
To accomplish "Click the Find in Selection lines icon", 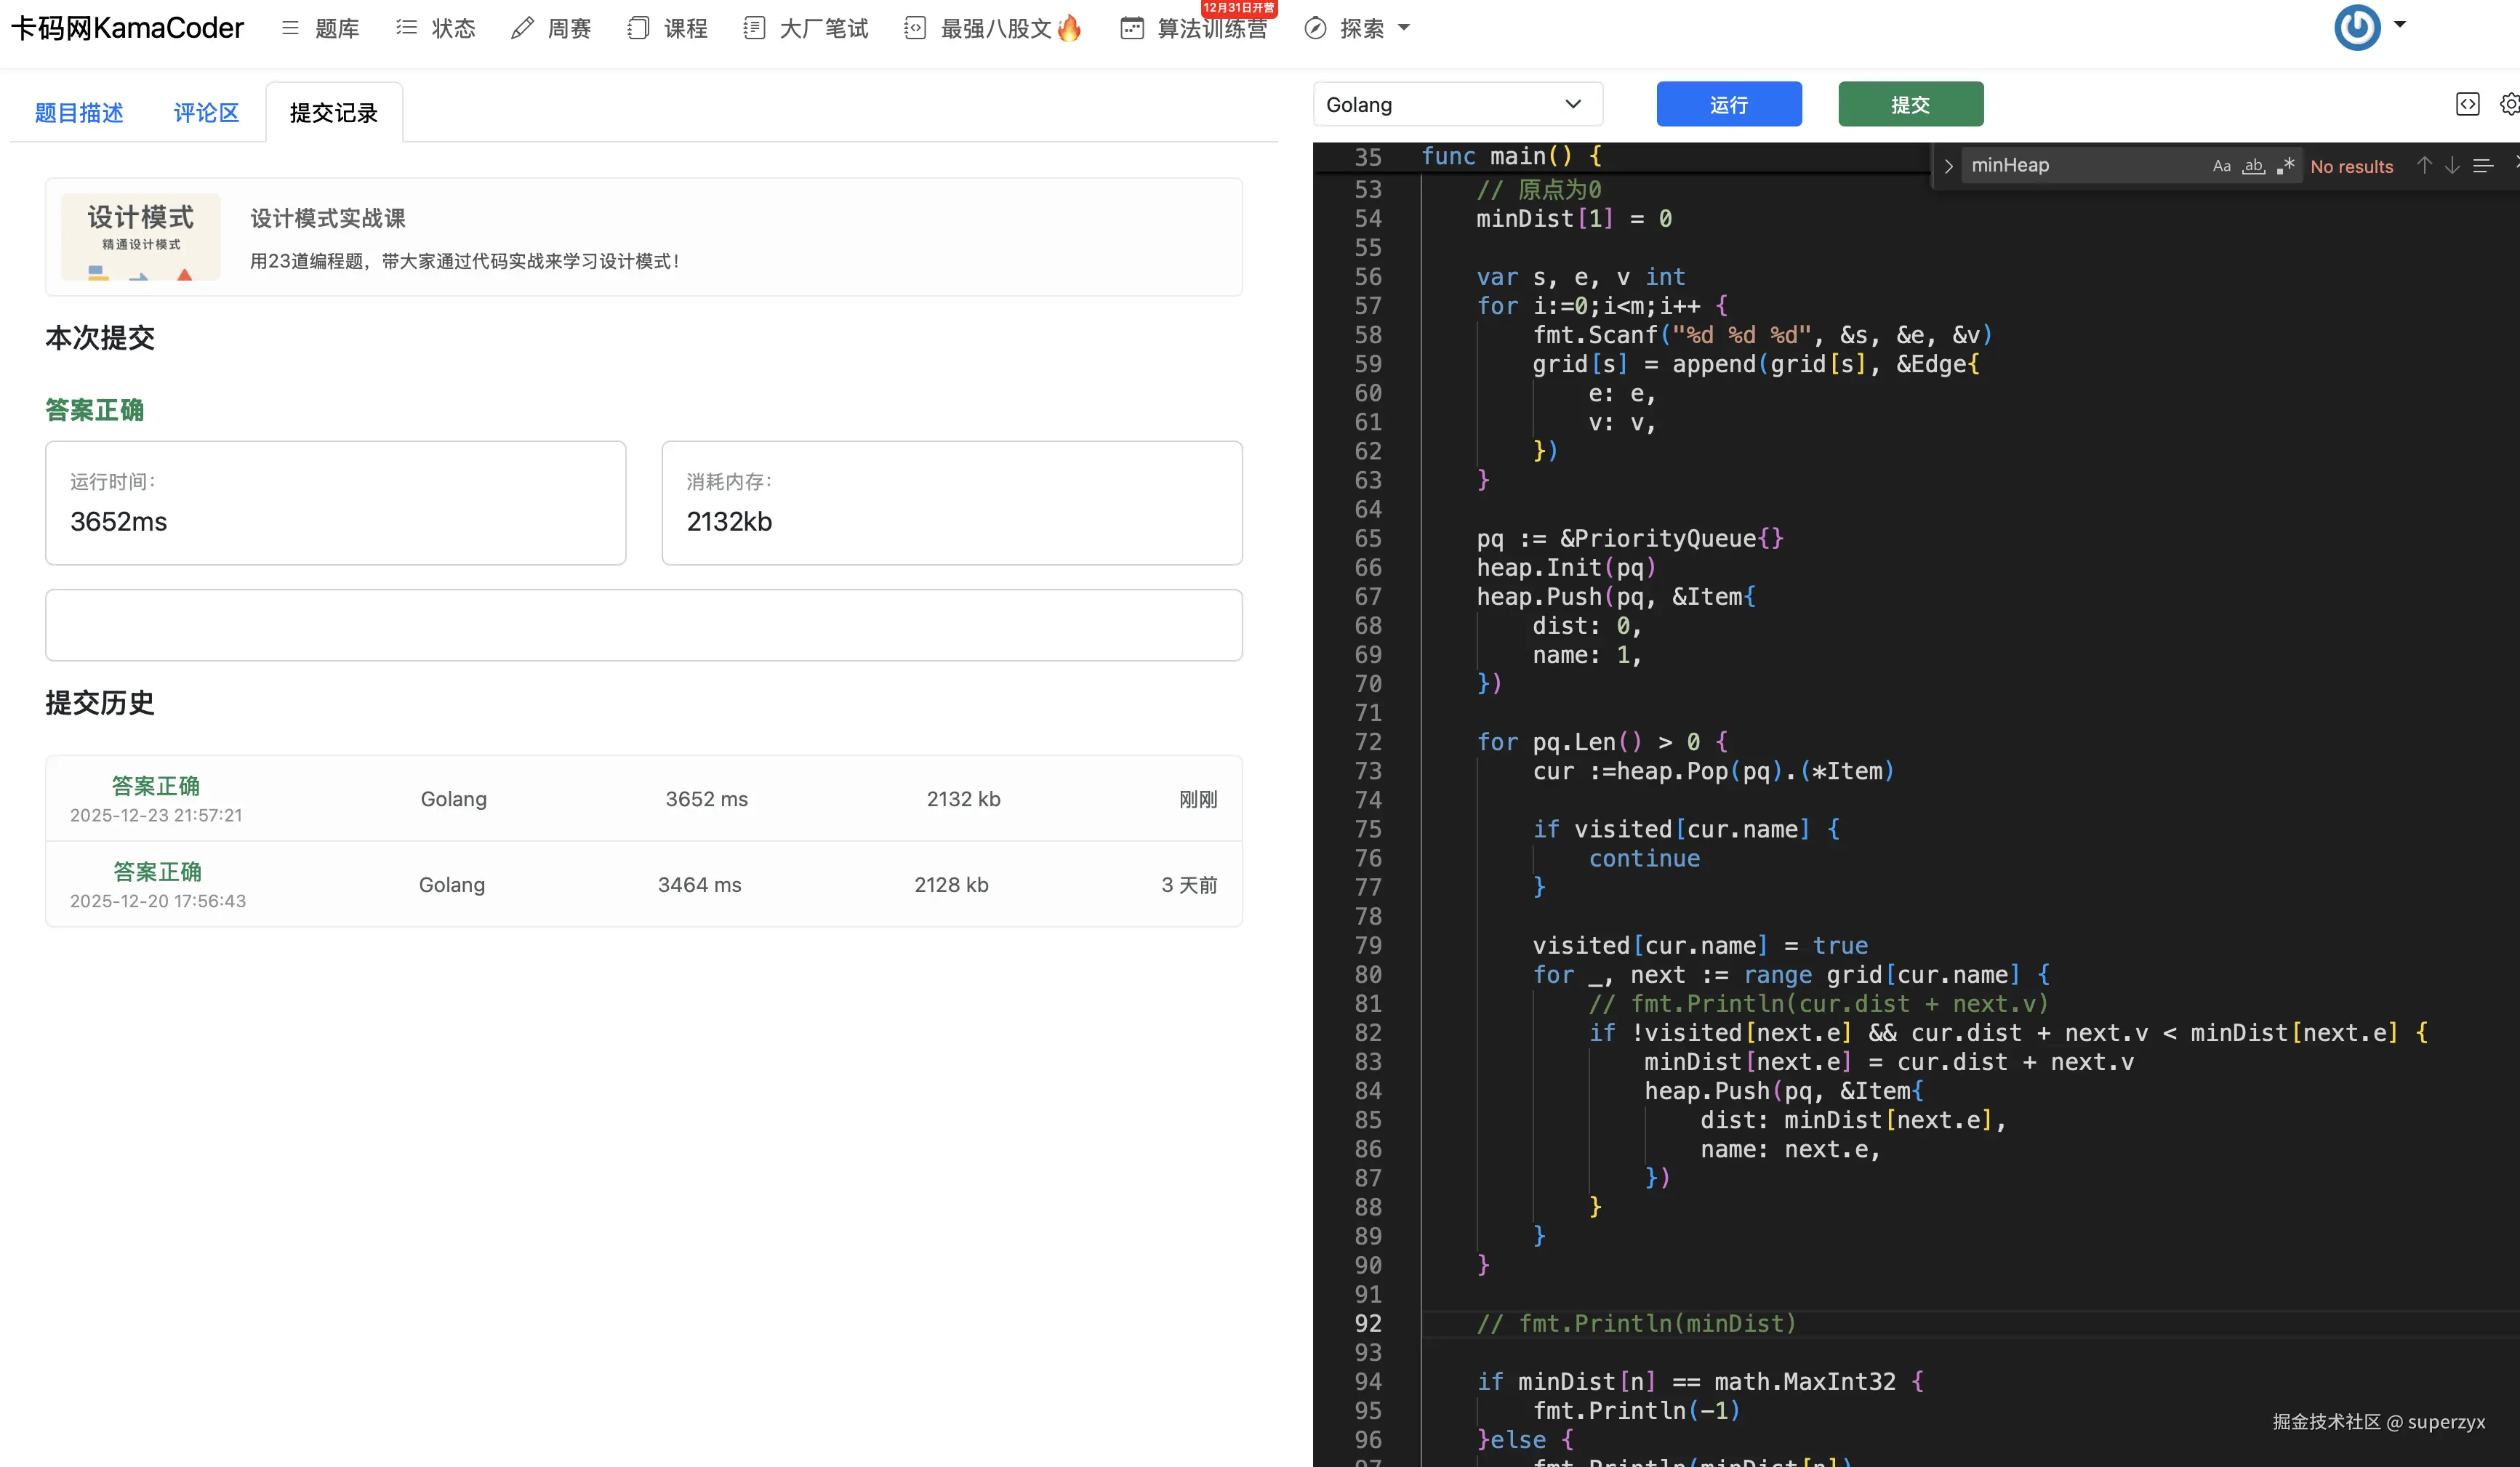I will point(2483,166).
